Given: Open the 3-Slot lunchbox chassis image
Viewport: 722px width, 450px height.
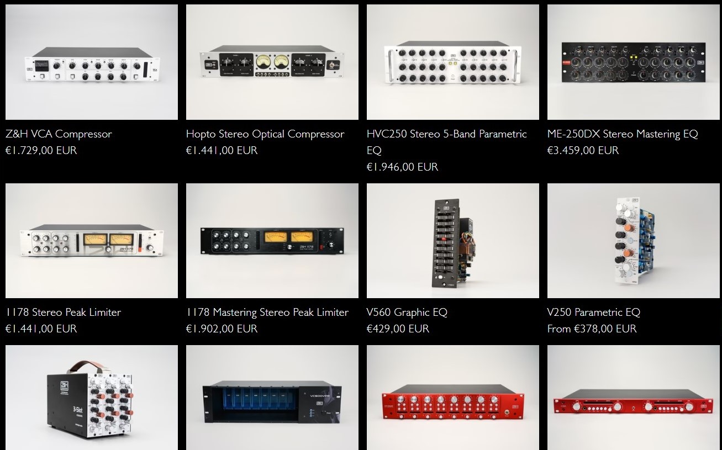Looking at the screenshot, I should 92,398.
